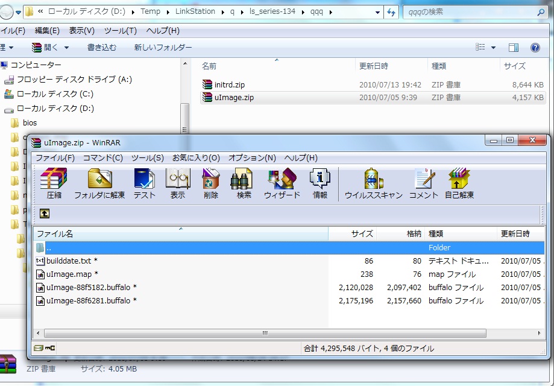Open Explorer 編集(E) menu

coord(47,31)
